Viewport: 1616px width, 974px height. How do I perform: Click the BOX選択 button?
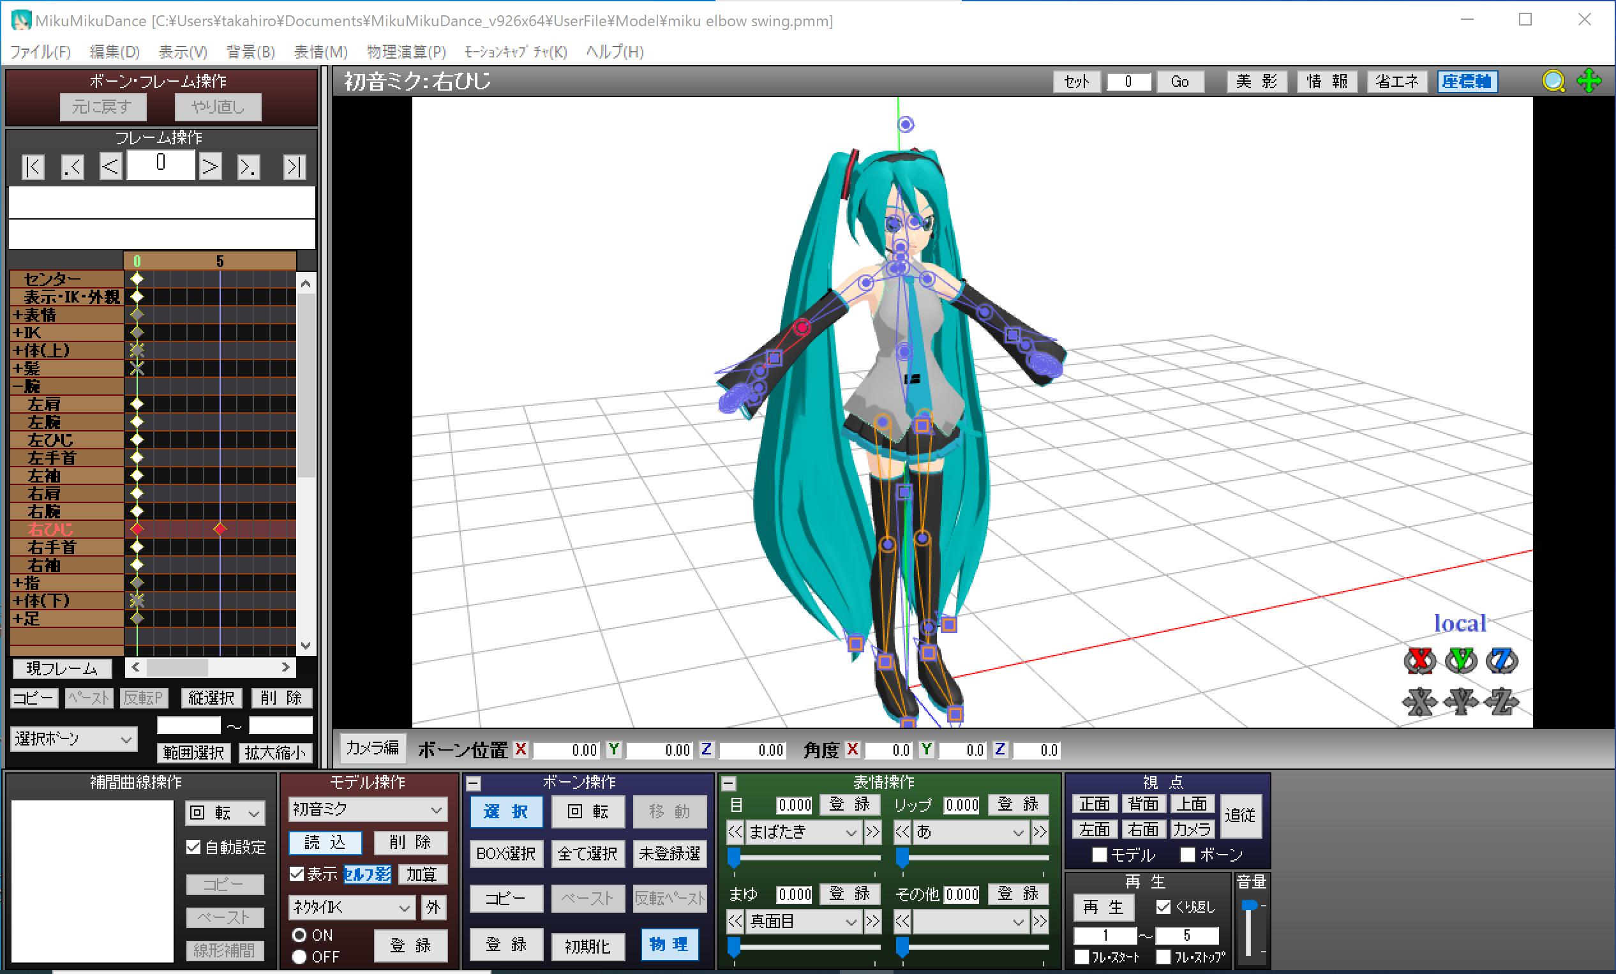click(x=505, y=853)
